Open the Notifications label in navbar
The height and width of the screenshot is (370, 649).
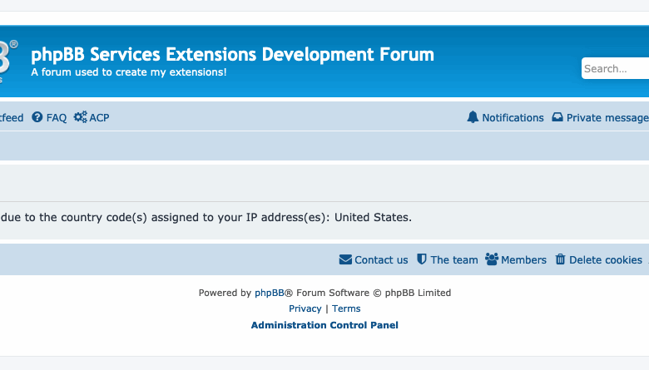[x=513, y=118]
